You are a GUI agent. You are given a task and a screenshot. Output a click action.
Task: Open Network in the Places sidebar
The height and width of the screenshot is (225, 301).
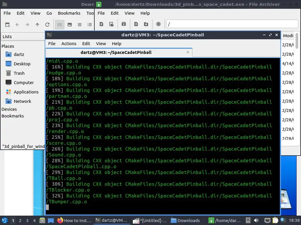click(22, 101)
